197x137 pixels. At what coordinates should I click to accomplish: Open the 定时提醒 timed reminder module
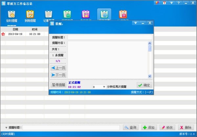click(11, 16)
